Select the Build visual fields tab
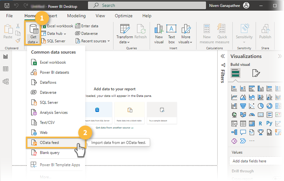Viewport: 284px width, 181px height. (235, 73)
